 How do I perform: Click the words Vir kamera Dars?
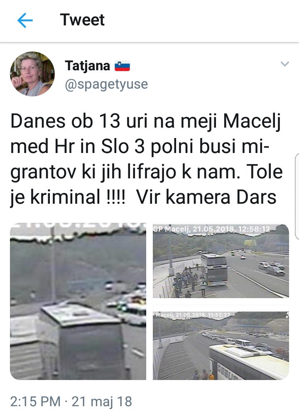(x=206, y=197)
